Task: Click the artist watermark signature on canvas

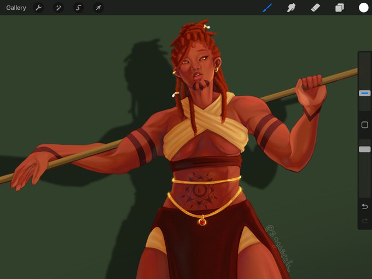Action: tap(279, 248)
